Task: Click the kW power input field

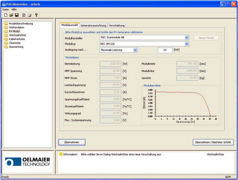Action: [165, 50]
